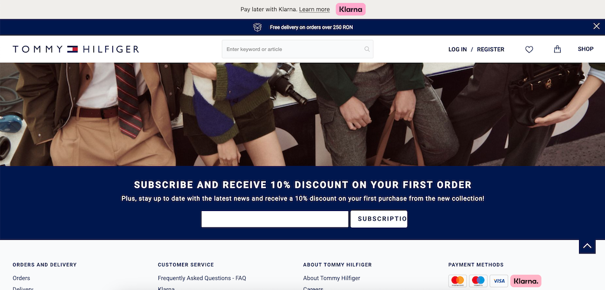Open the shopping bag icon
This screenshot has height=290, width=605.
pyautogui.click(x=557, y=49)
